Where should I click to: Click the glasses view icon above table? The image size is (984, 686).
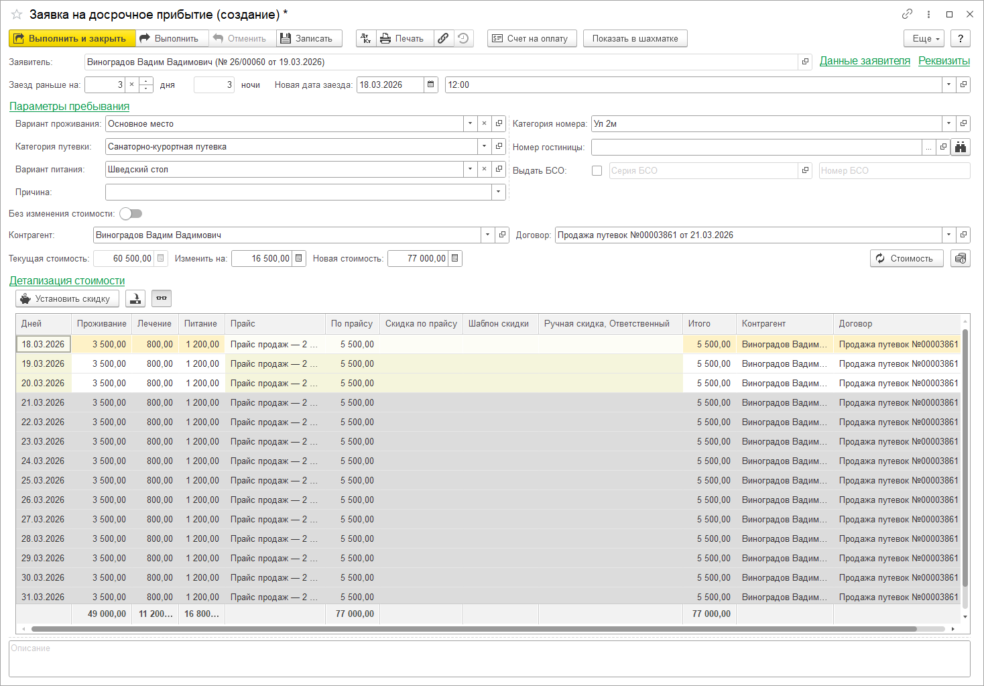click(162, 298)
